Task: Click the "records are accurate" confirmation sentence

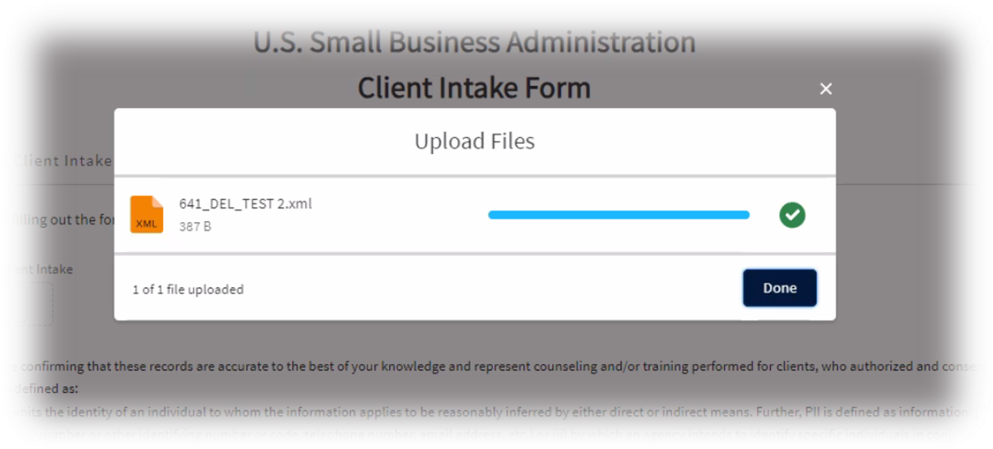Action: click(490, 366)
